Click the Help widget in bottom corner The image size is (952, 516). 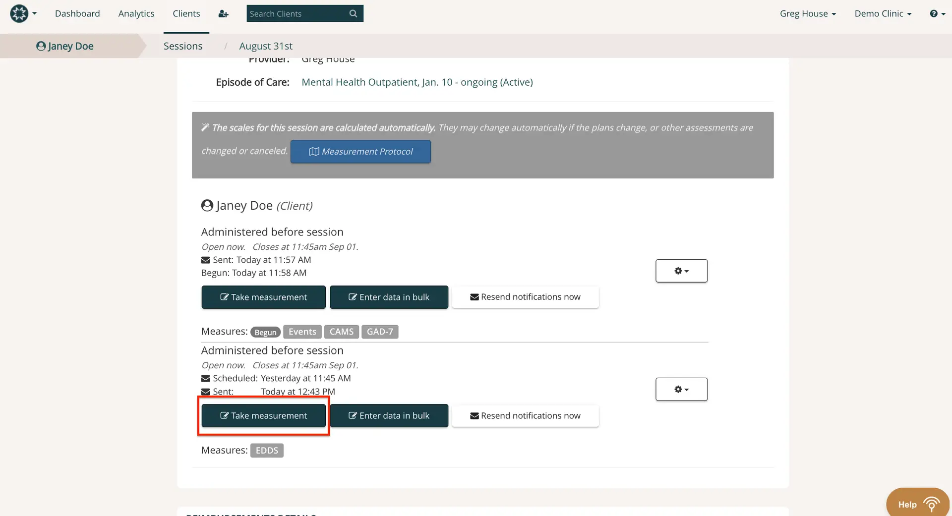[917, 503]
